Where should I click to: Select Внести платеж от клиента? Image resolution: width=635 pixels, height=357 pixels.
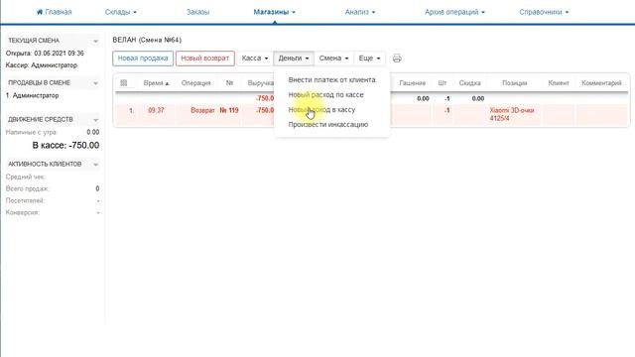[x=331, y=79]
